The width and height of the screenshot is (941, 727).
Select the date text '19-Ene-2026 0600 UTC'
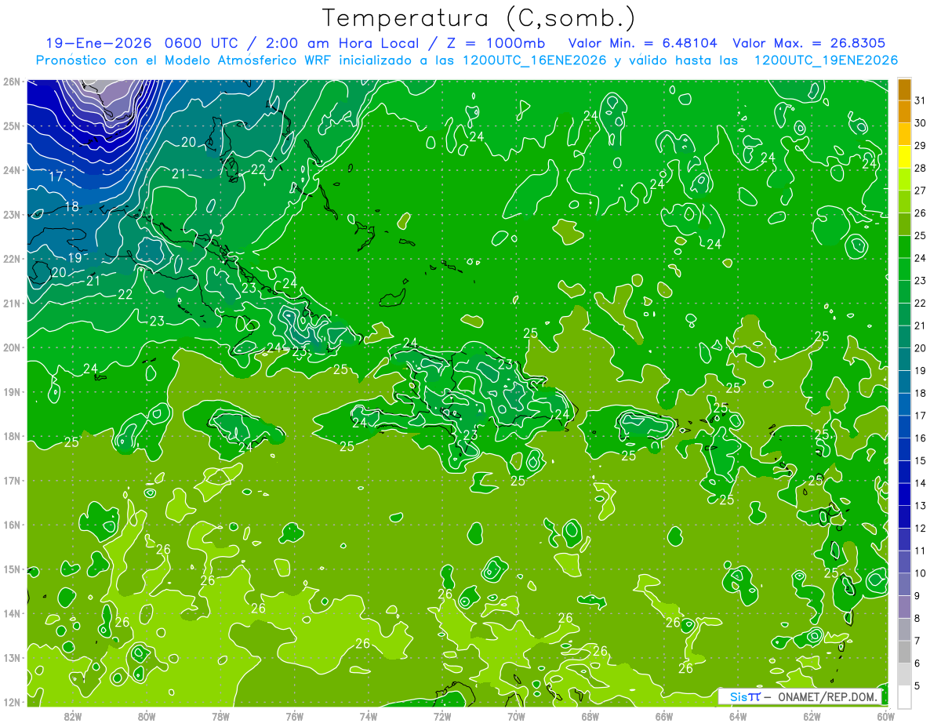coord(142,43)
